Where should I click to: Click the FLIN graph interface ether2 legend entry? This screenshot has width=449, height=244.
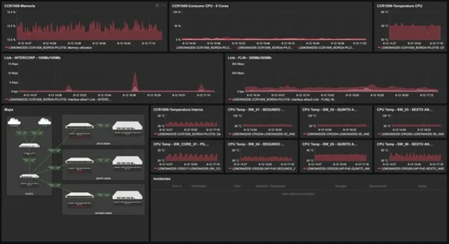(284, 99)
